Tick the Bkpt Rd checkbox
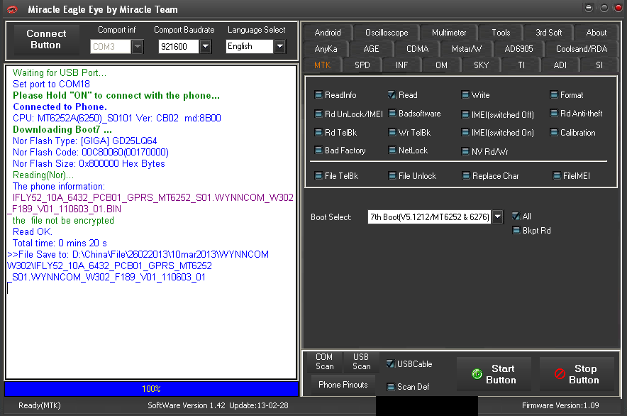 click(x=516, y=231)
